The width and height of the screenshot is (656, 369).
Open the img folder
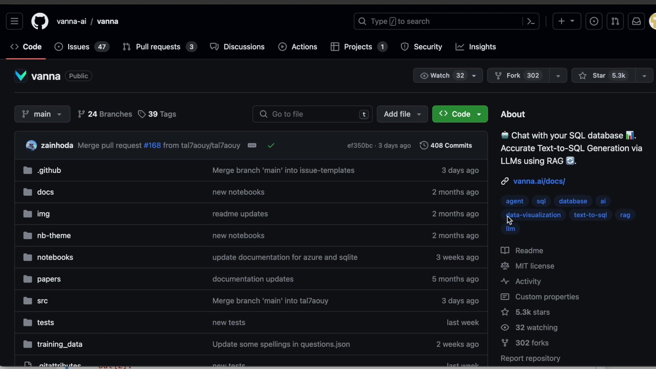click(x=43, y=214)
